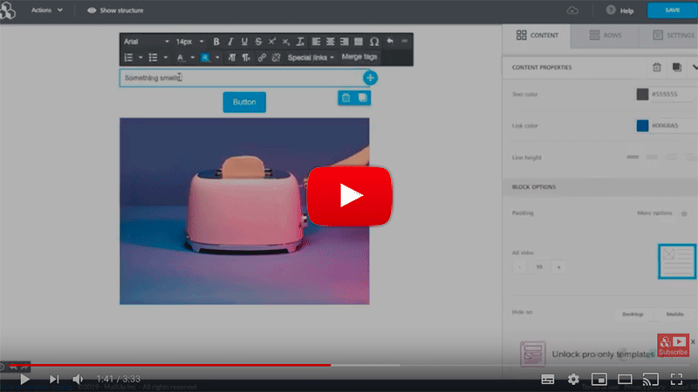
Task: Toggle padding More options switch
Action: (x=684, y=213)
